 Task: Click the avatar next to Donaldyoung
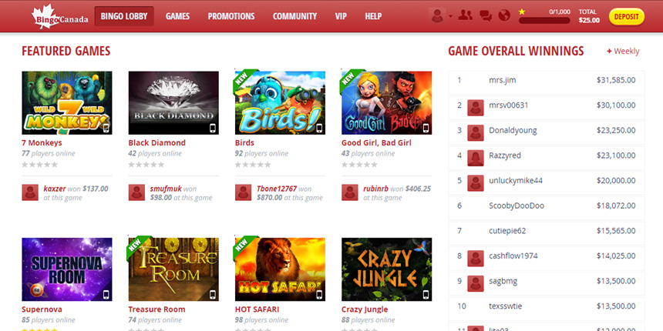tap(475, 133)
